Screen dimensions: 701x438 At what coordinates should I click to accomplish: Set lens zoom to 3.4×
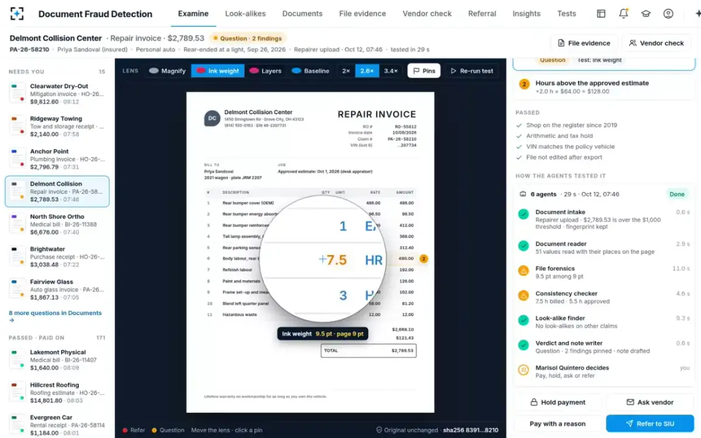pyautogui.click(x=391, y=71)
